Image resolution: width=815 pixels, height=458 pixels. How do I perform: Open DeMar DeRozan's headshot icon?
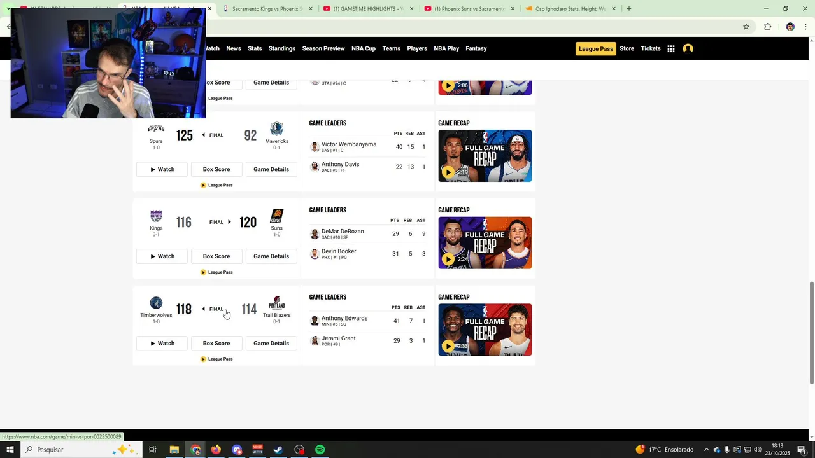click(315, 234)
